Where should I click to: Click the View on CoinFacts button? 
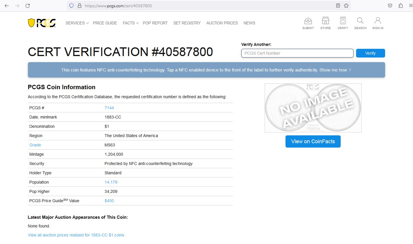pos(313,141)
